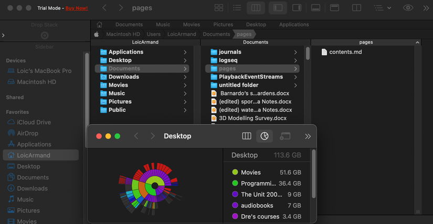
Task: Toggle the left sidebar panel
Action: 278,8
